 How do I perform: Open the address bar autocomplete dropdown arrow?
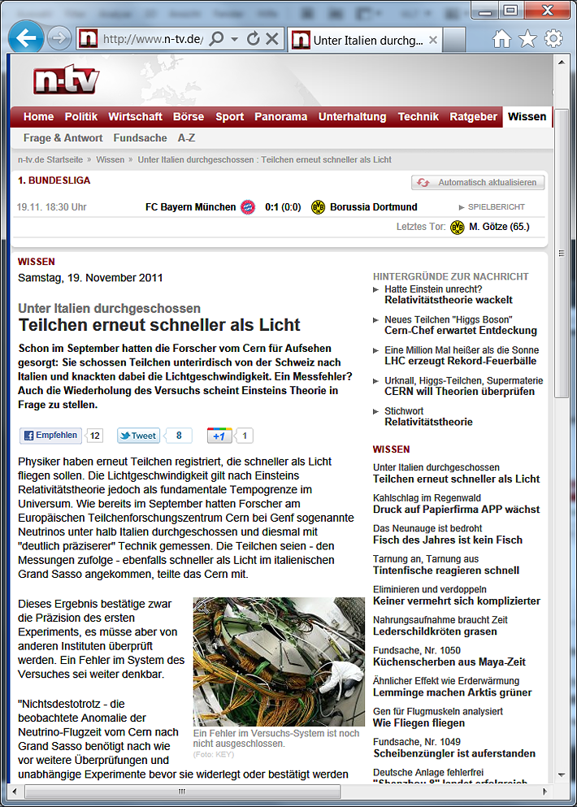click(235, 39)
